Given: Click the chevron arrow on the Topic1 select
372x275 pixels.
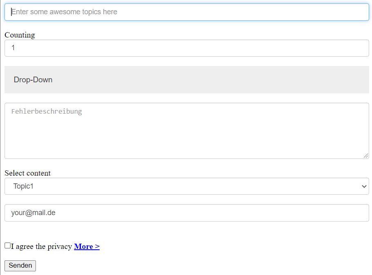Looking at the screenshot, I should (x=364, y=186).
